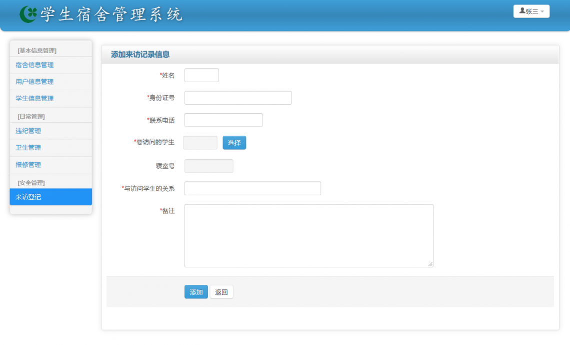Navigate to 卫生管理
The height and width of the screenshot is (345, 570).
(51, 147)
